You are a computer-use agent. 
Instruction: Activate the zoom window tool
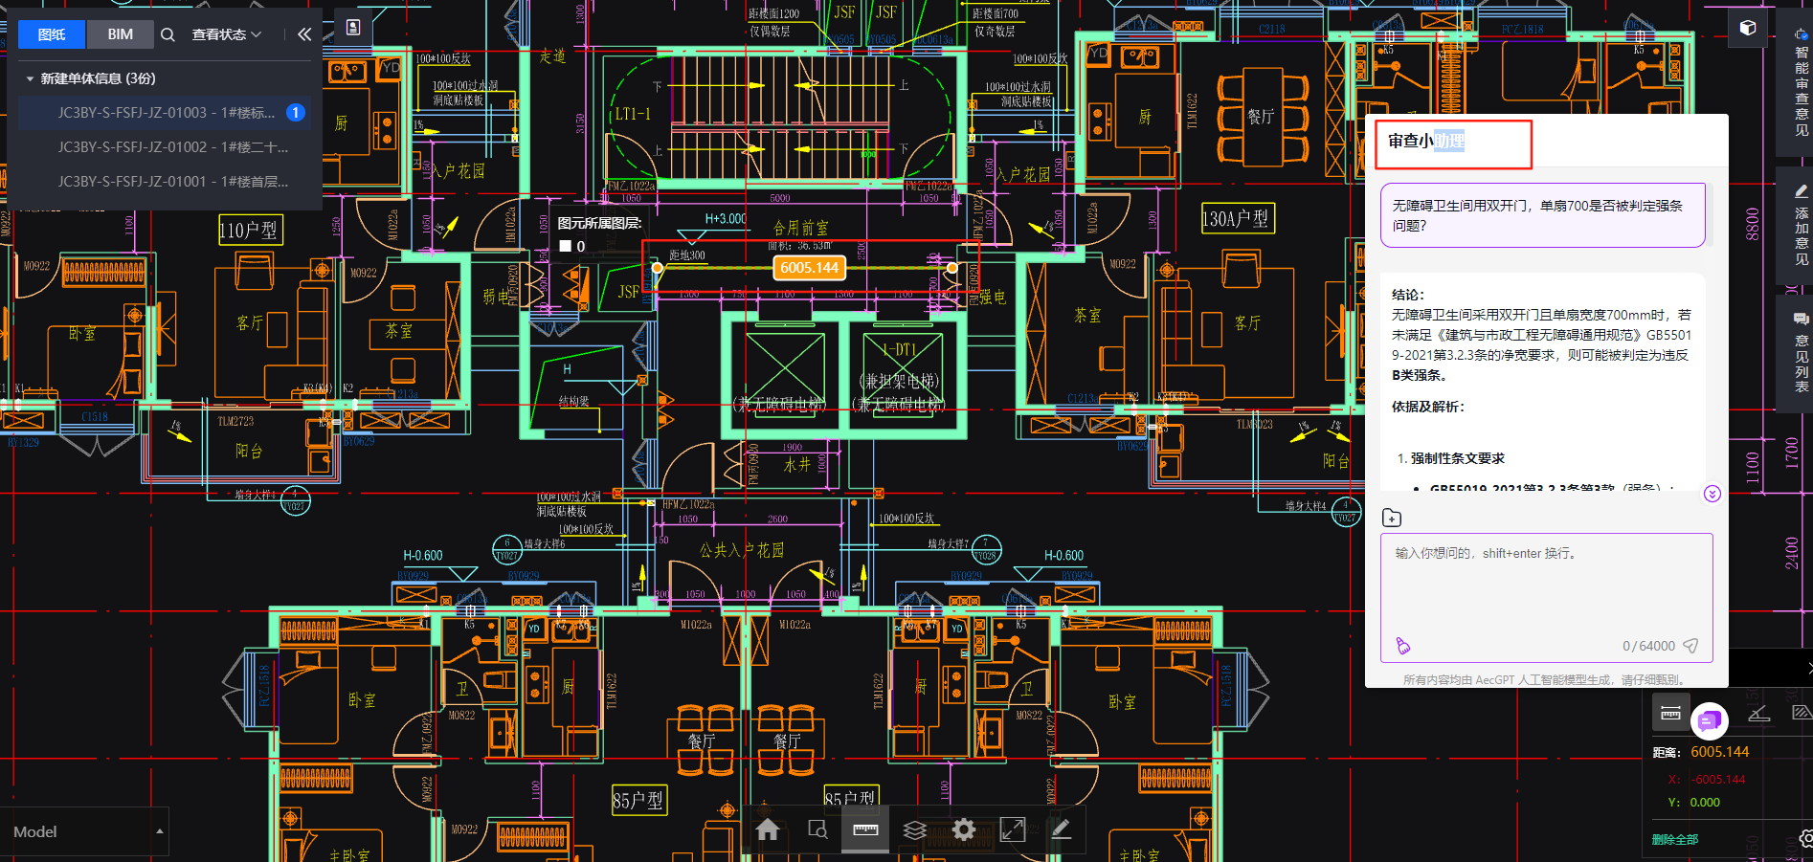(817, 829)
